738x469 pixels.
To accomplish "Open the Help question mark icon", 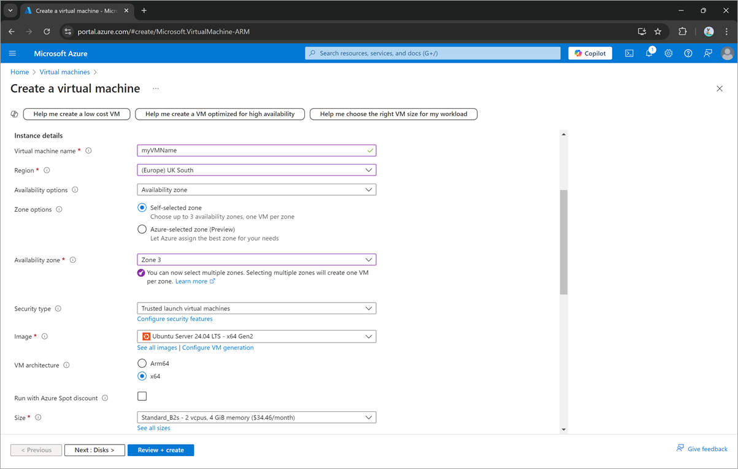I will (x=688, y=53).
